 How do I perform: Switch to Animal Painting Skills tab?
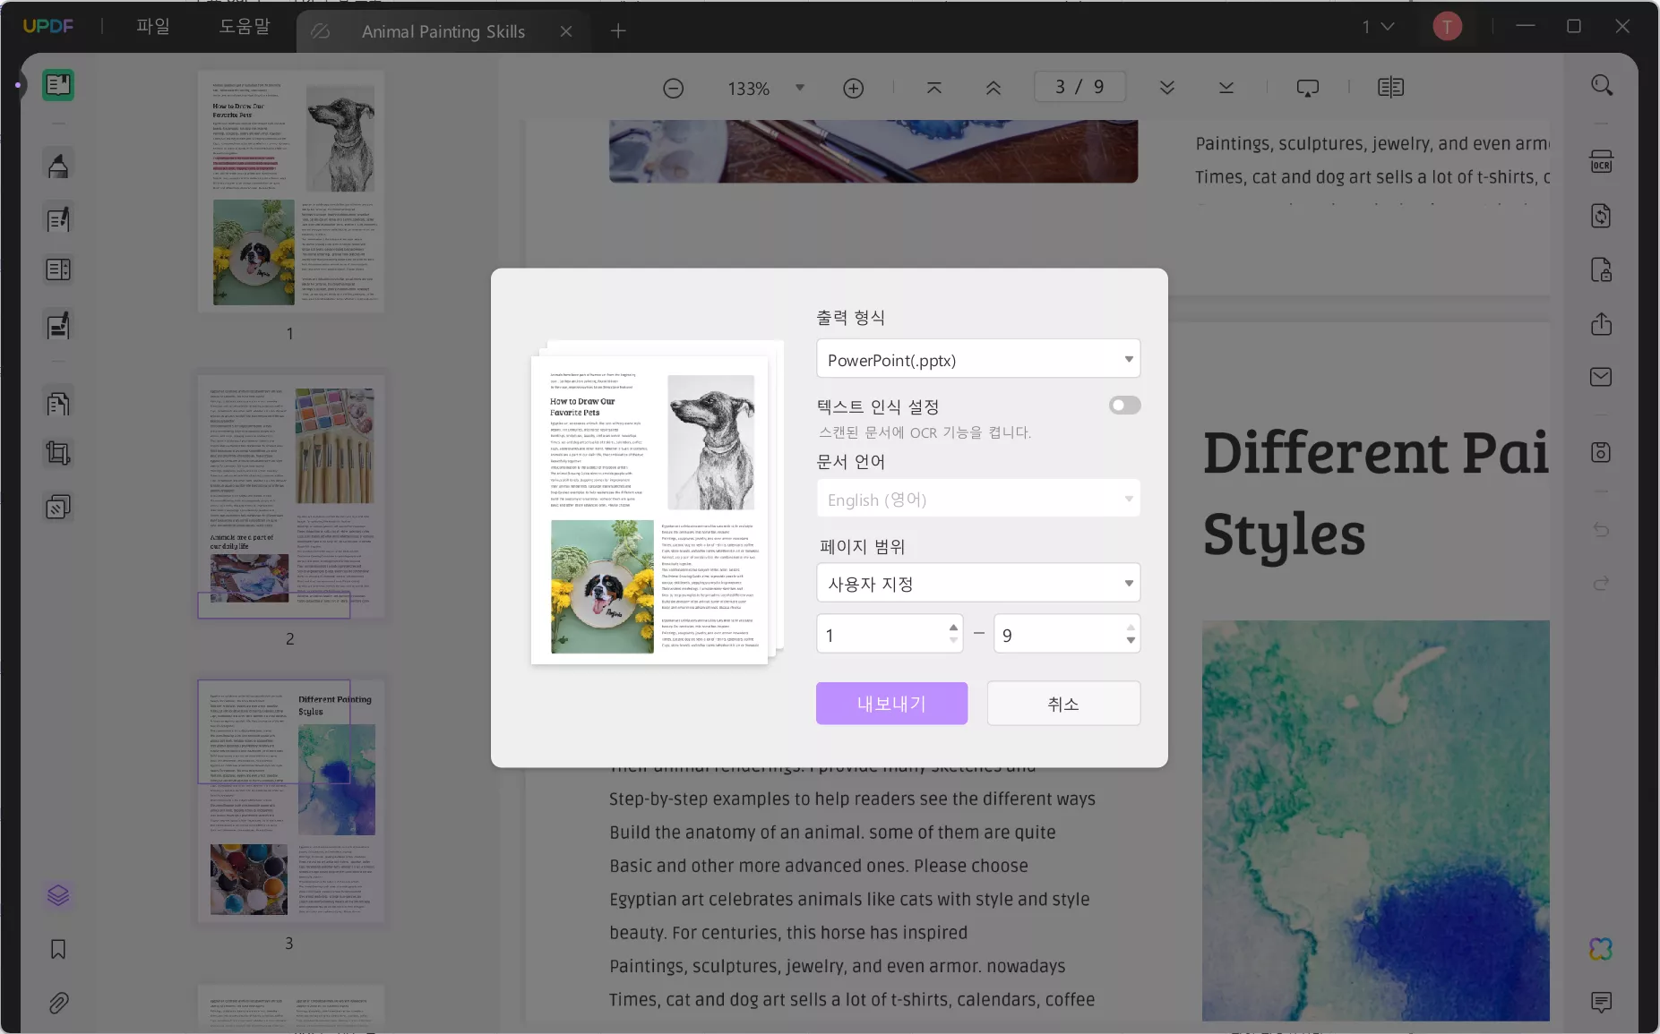pos(443,31)
